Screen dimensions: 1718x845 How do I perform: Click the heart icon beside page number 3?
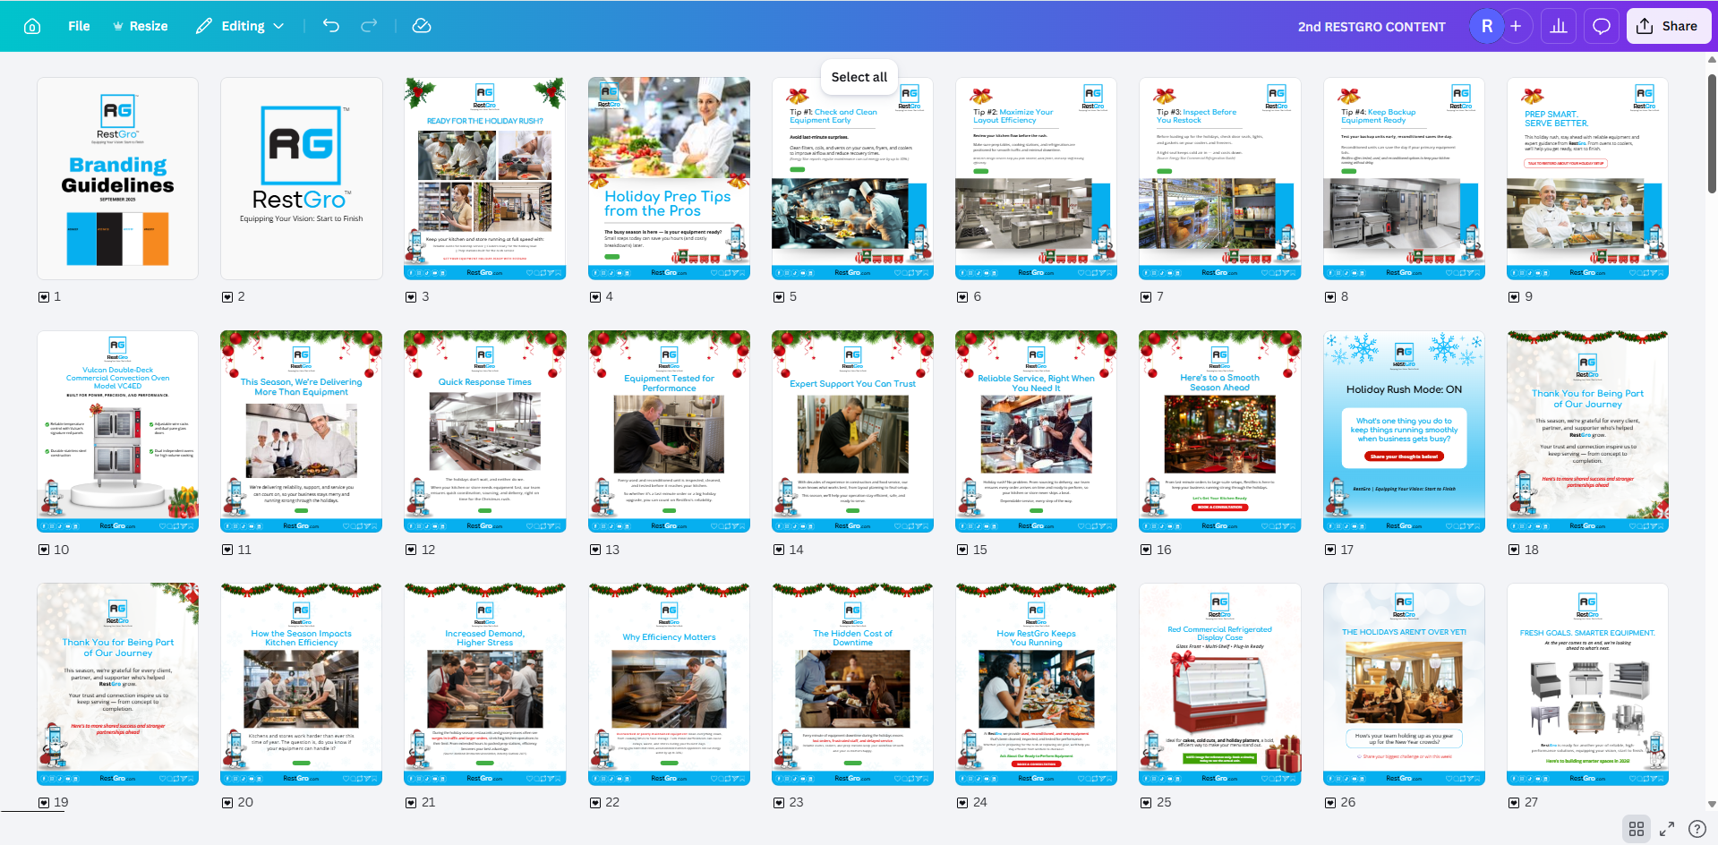(x=411, y=297)
